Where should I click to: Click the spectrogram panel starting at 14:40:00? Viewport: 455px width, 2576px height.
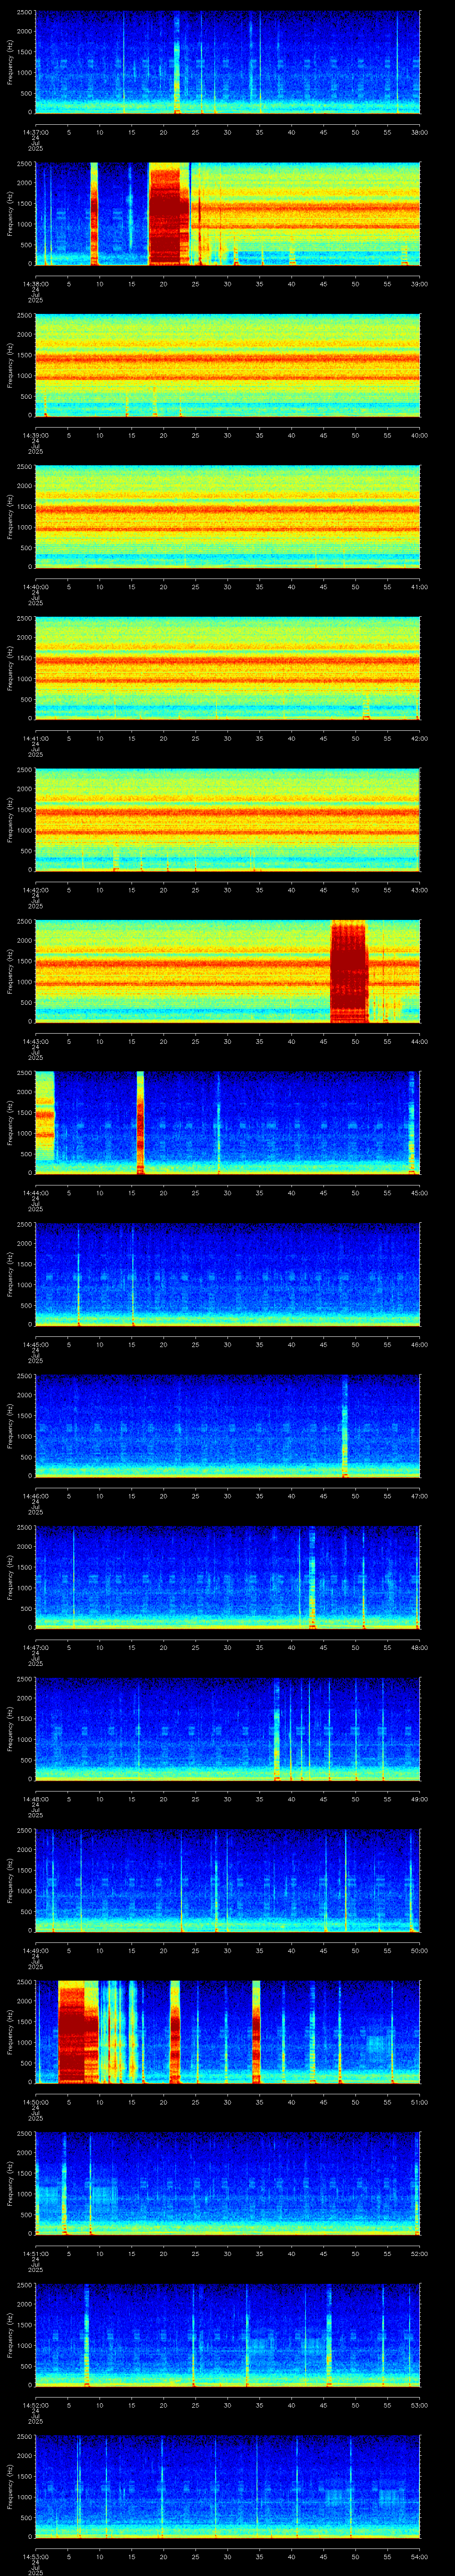click(228, 516)
